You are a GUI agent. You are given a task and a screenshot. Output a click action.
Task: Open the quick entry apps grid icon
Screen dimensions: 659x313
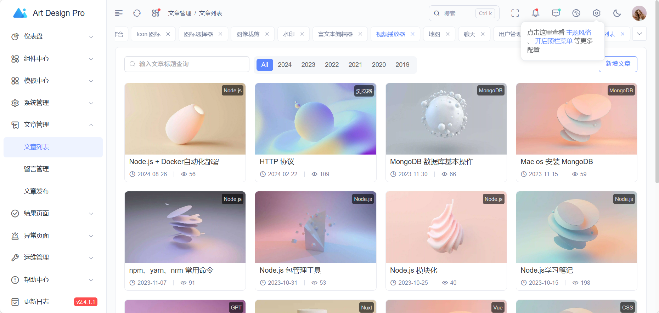(x=156, y=13)
